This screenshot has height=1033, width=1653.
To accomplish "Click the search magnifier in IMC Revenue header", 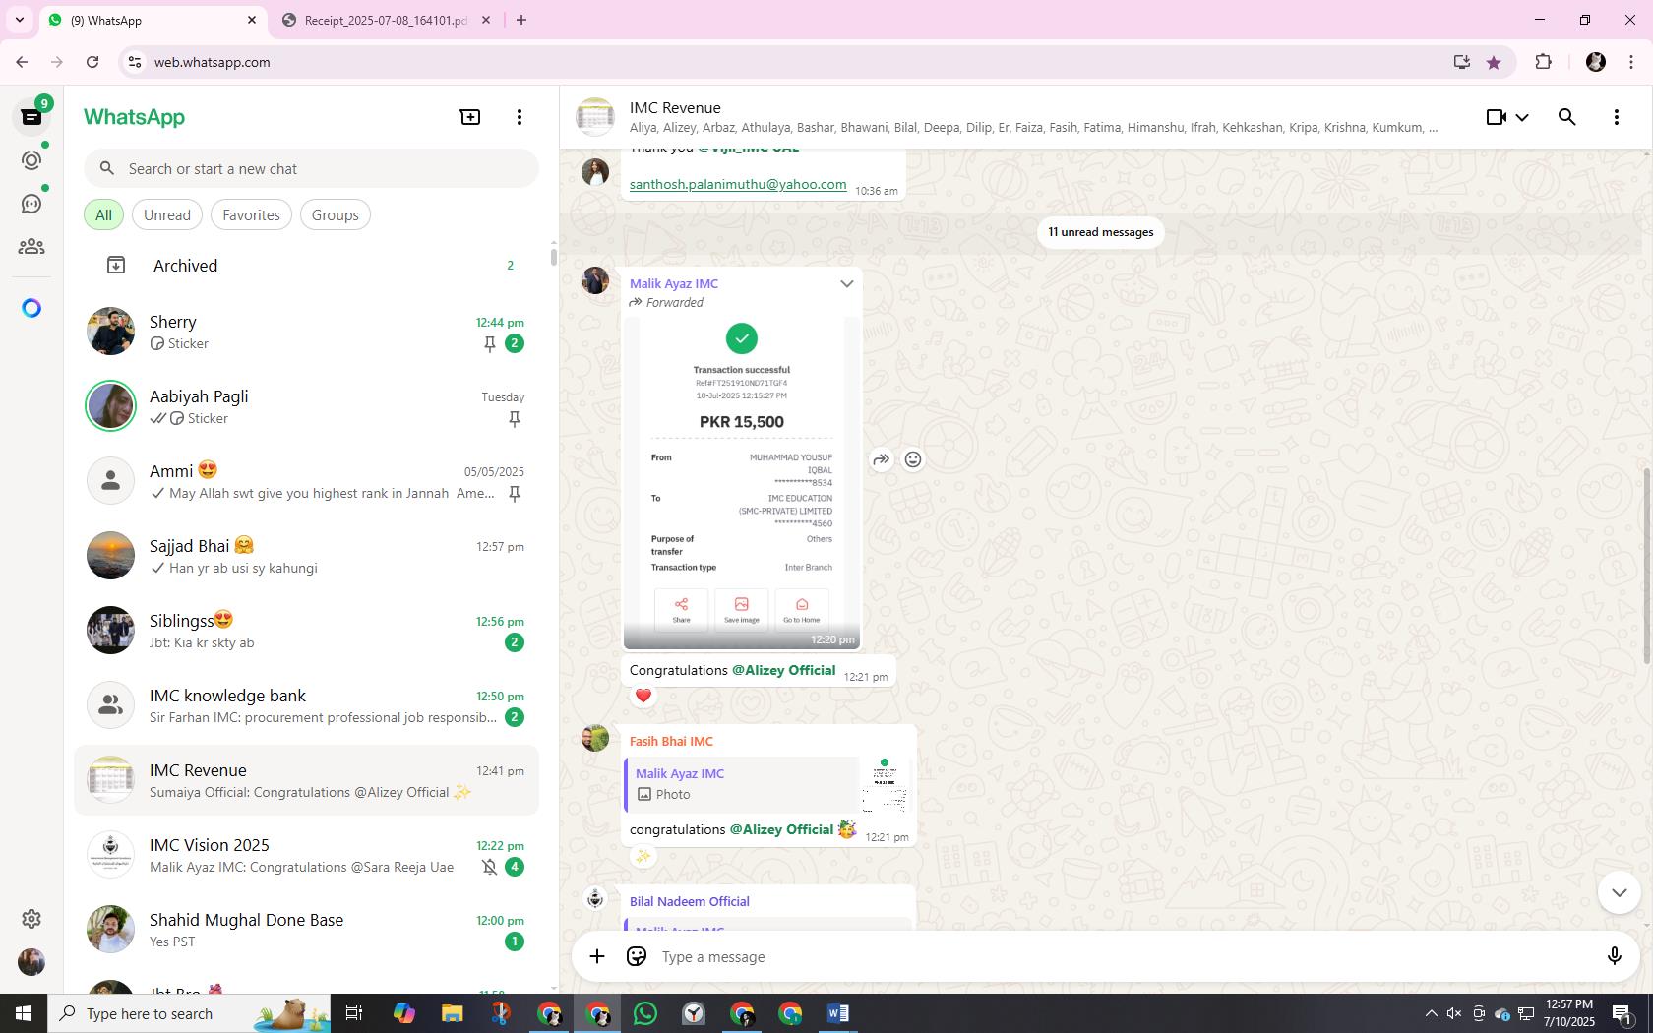I will 1567,117.
